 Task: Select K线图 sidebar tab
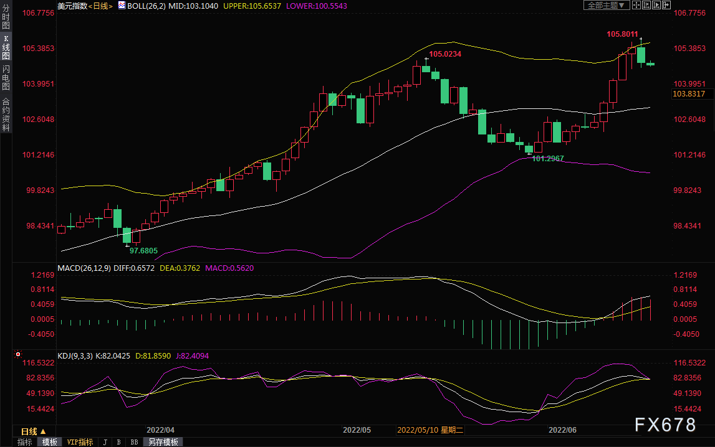click(x=6, y=47)
